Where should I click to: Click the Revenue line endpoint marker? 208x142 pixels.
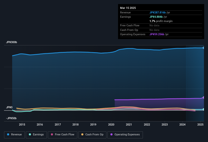[x=203, y=48]
